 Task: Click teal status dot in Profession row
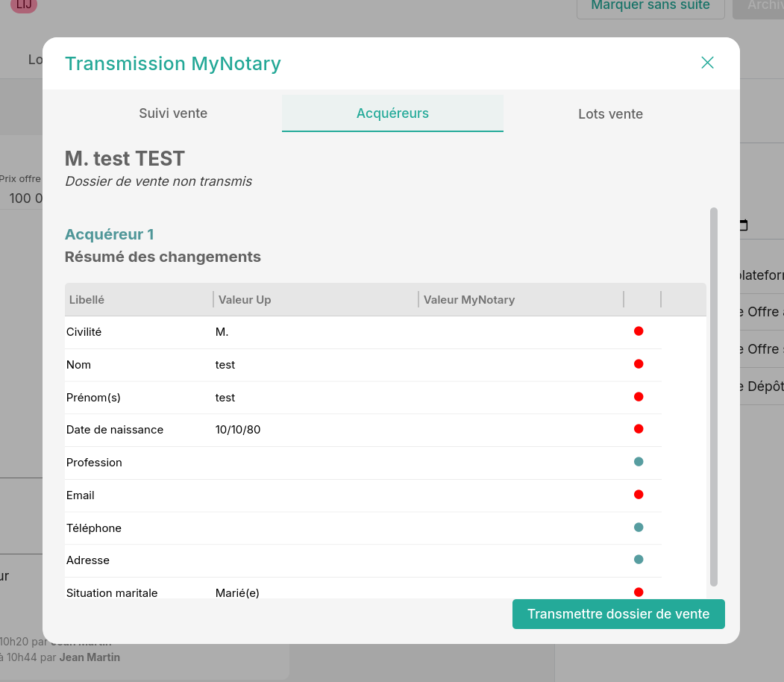639,461
